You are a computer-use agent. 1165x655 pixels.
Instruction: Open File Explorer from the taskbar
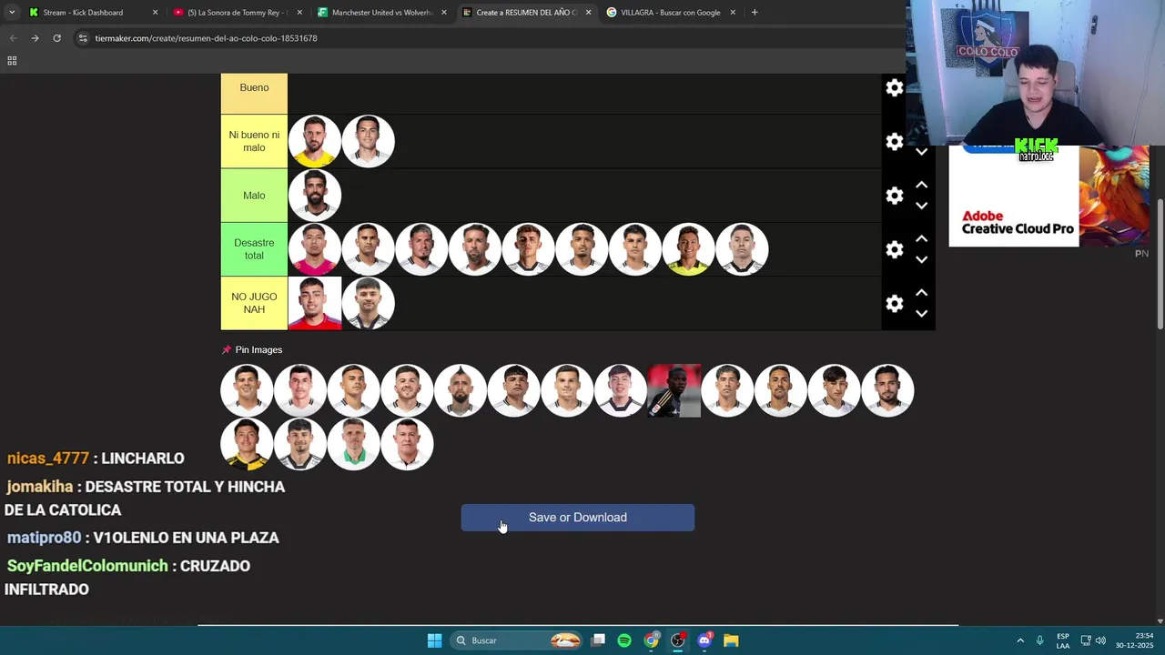click(x=731, y=640)
